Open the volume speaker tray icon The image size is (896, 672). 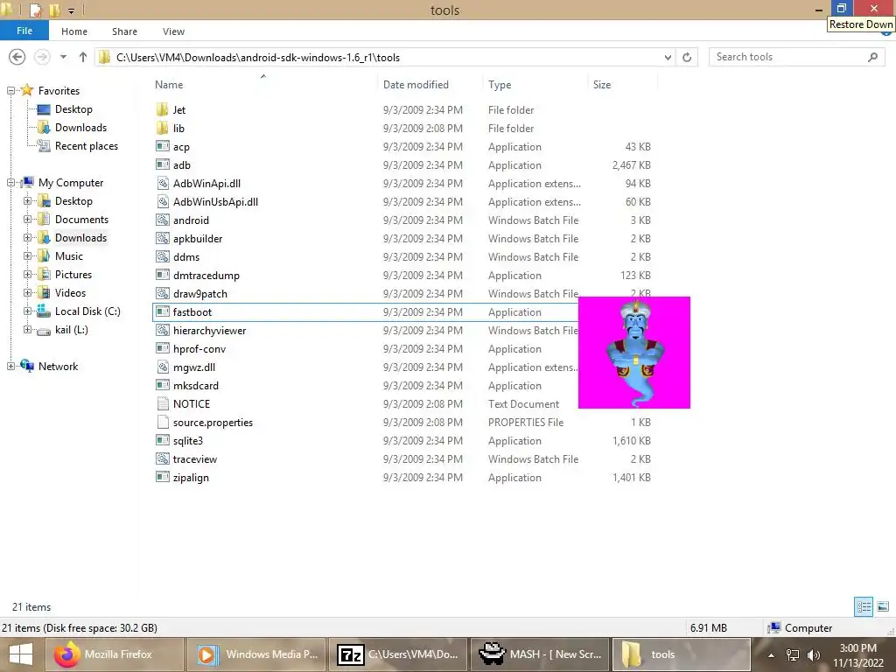point(814,654)
